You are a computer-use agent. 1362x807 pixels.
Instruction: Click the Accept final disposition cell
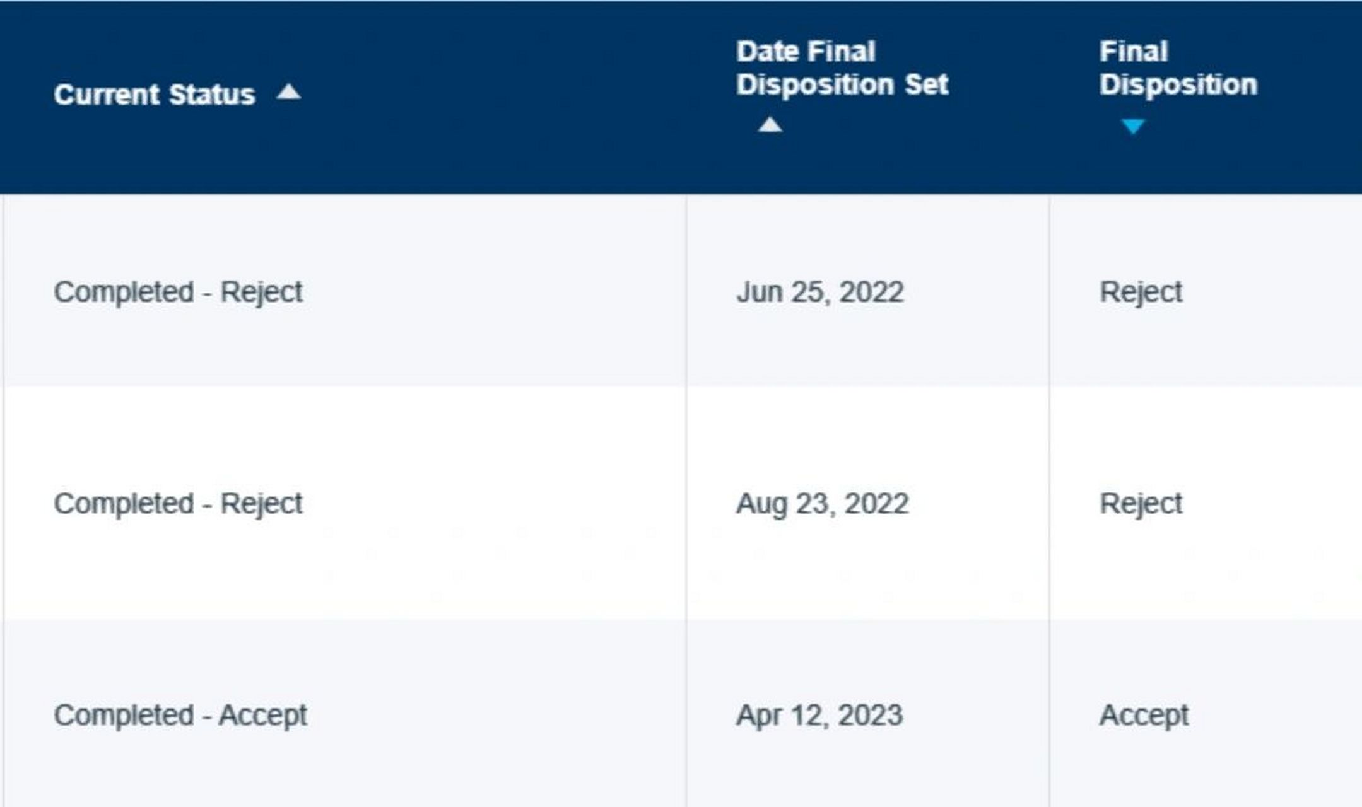click(1144, 716)
